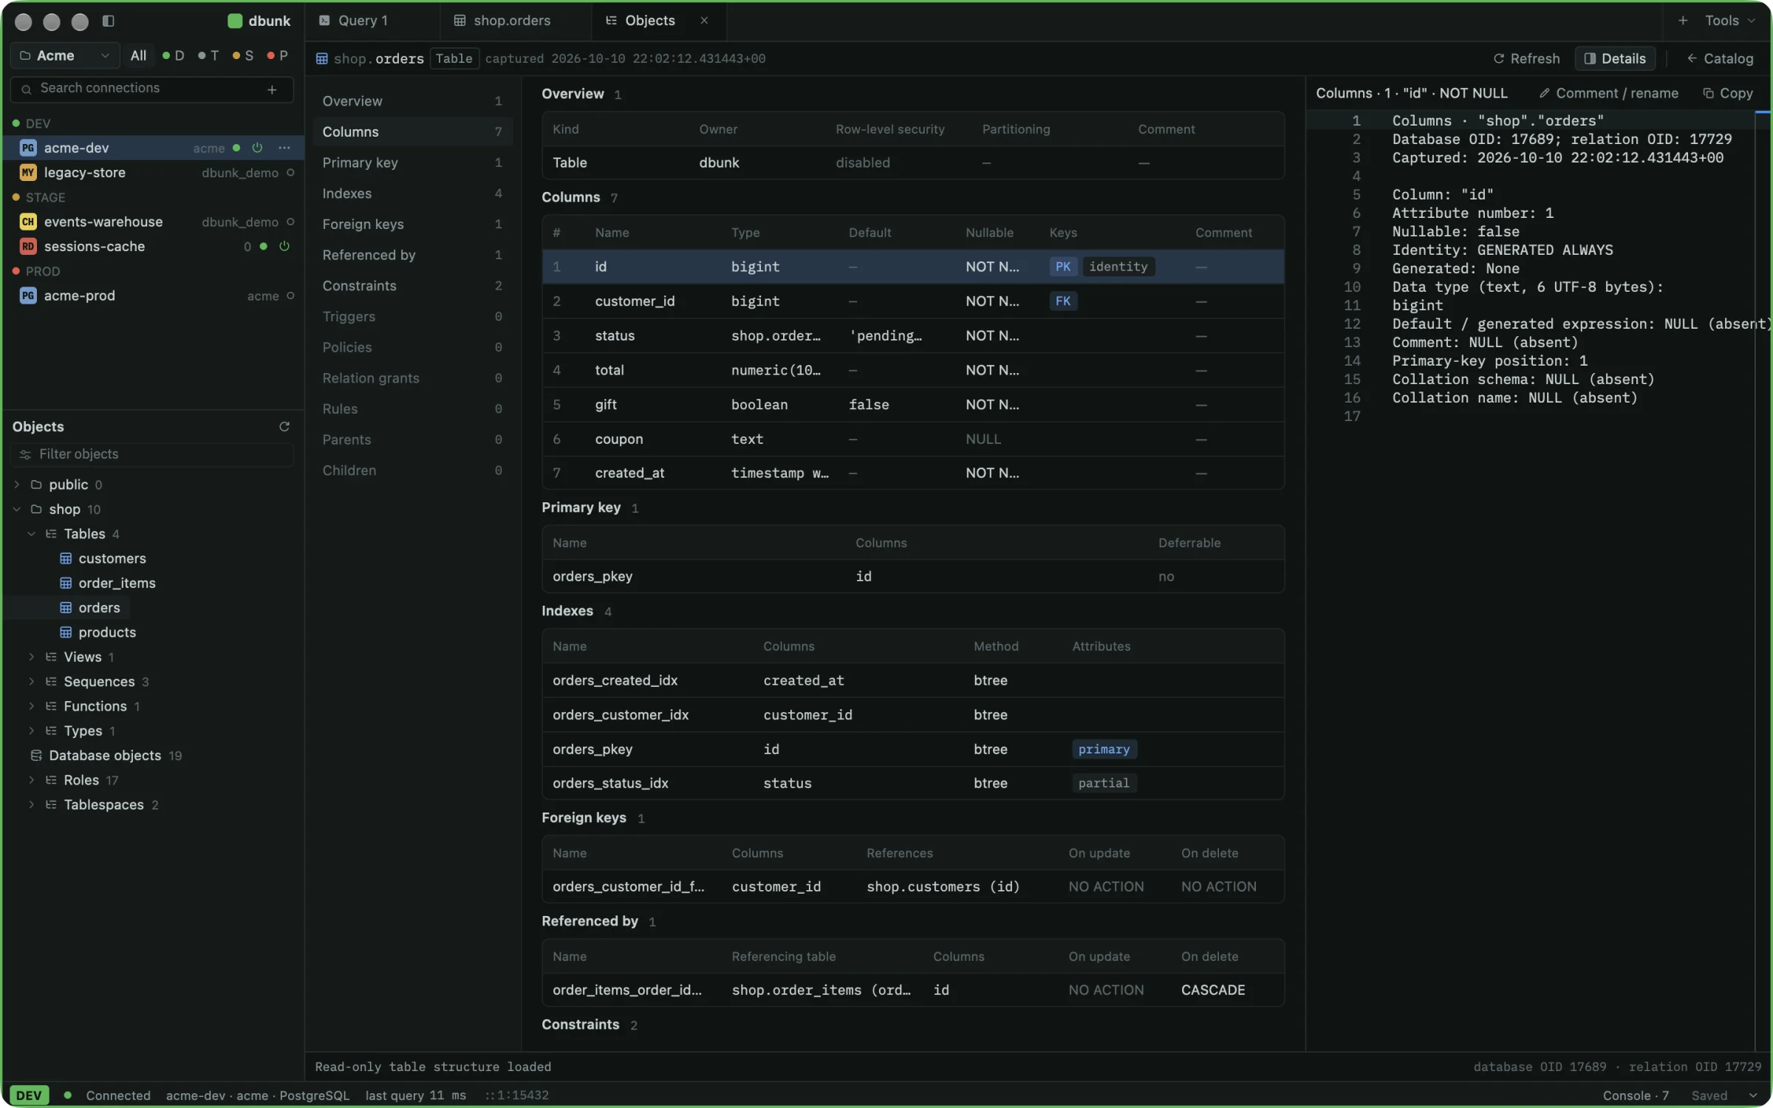Toggle sessions-cache connection power icon
Image resolution: width=1773 pixels, height=1108 pixels.
(284, 246)
